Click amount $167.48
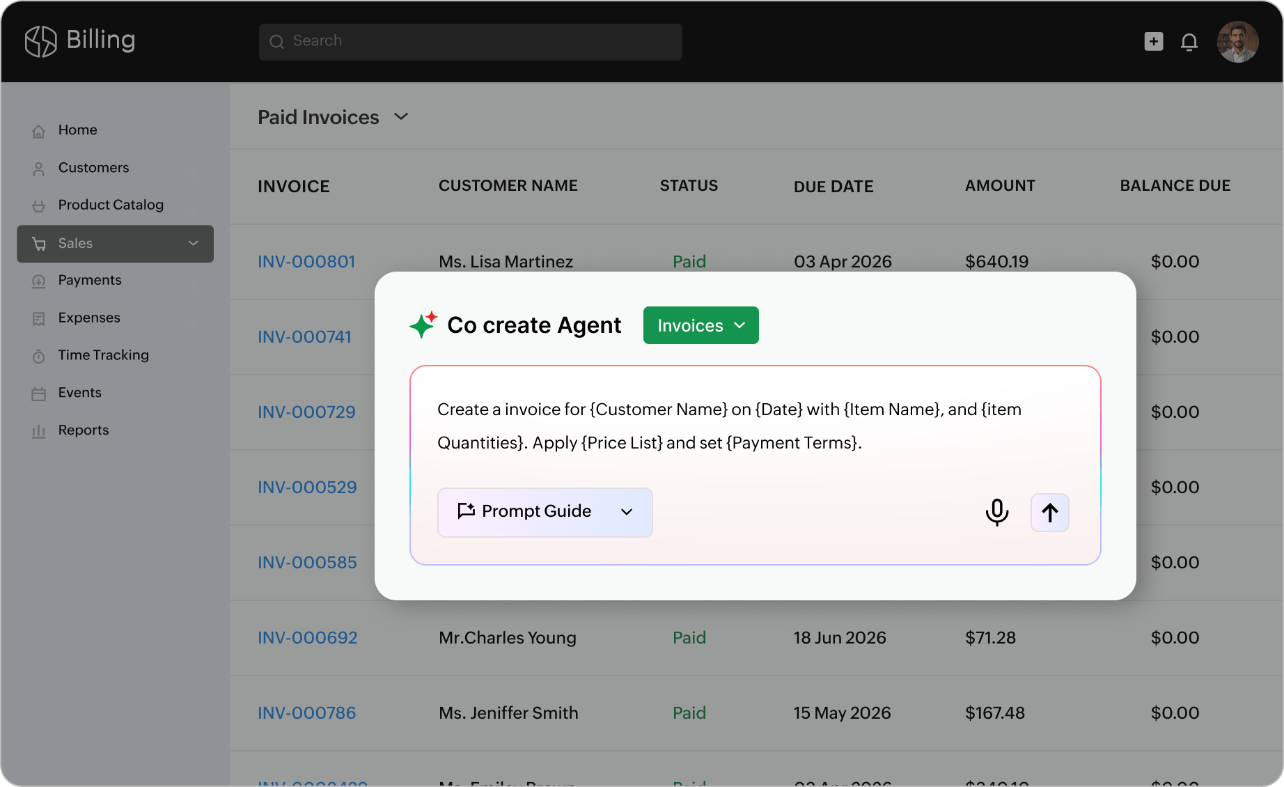Viewport: 1284px width, 787px height. tap(995, 713)
